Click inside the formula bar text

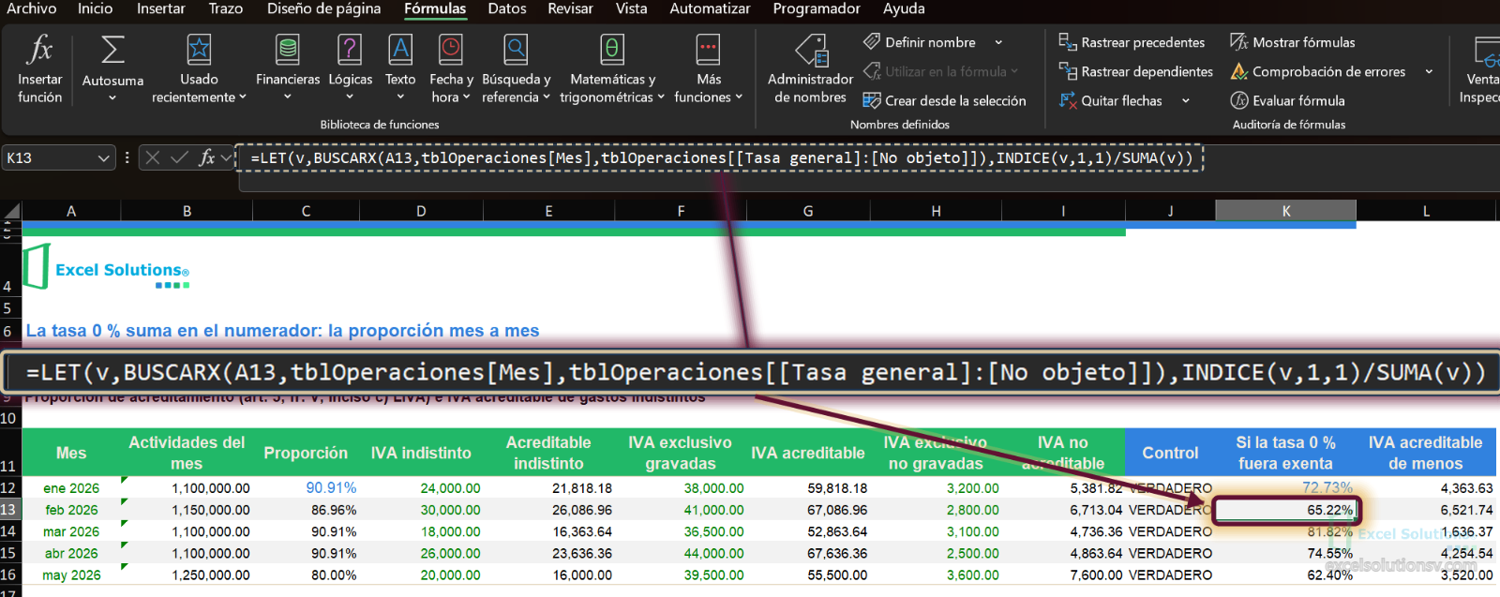point(720,157)
